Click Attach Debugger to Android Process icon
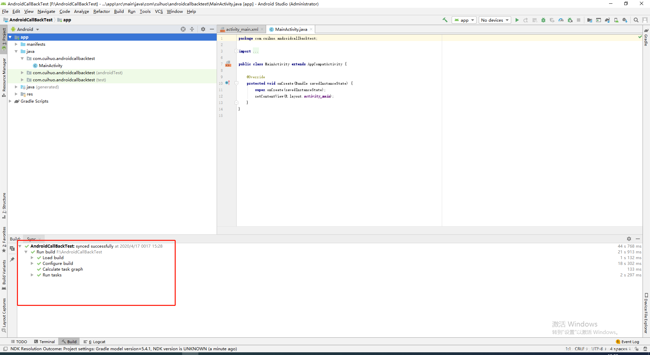 [570, 20]
